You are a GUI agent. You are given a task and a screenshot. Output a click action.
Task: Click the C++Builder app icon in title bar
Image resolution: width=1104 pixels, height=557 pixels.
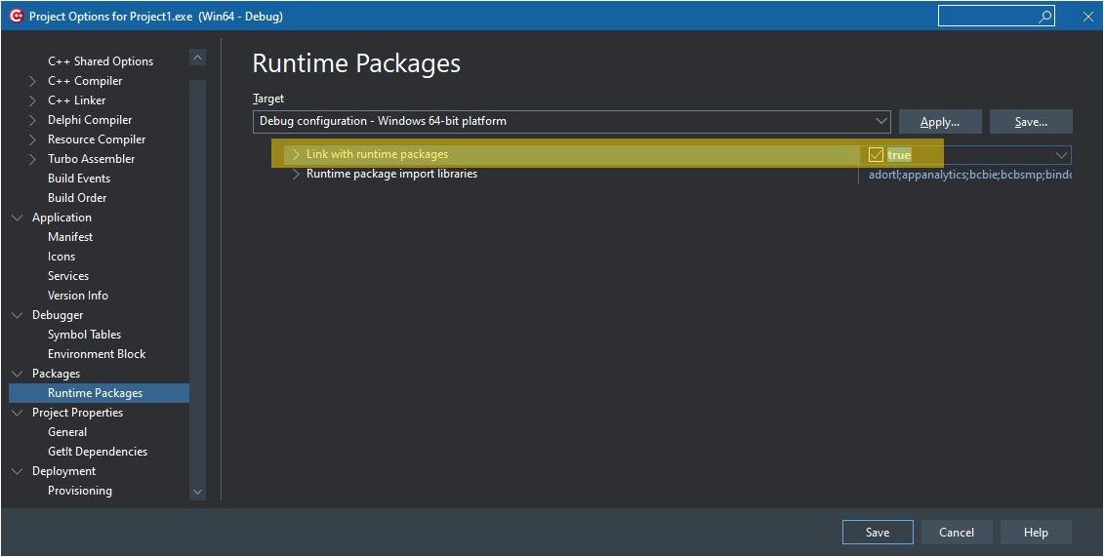click(15, 17)
